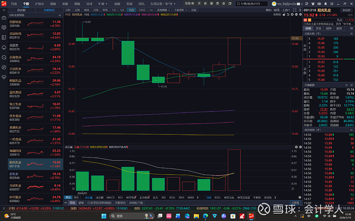Toggle the MACD indicator
This screenshot has width=355, height=221.
tap(110, 198)
